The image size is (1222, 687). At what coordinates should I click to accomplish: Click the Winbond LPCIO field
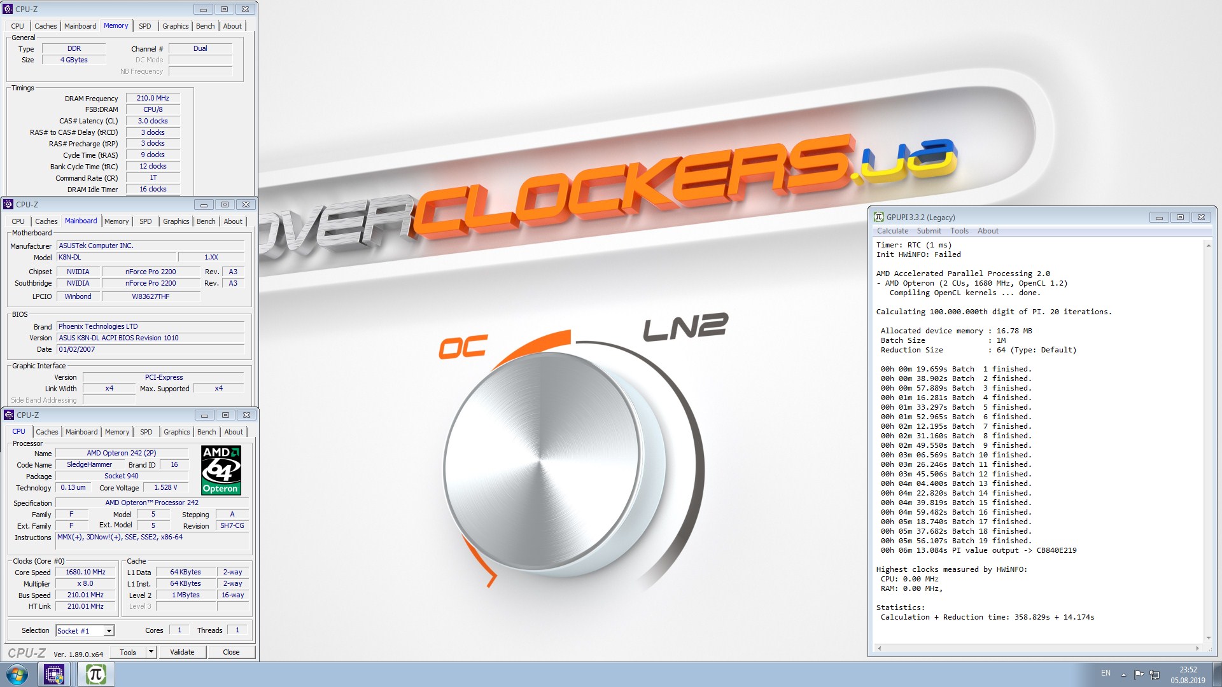point(78,296)
